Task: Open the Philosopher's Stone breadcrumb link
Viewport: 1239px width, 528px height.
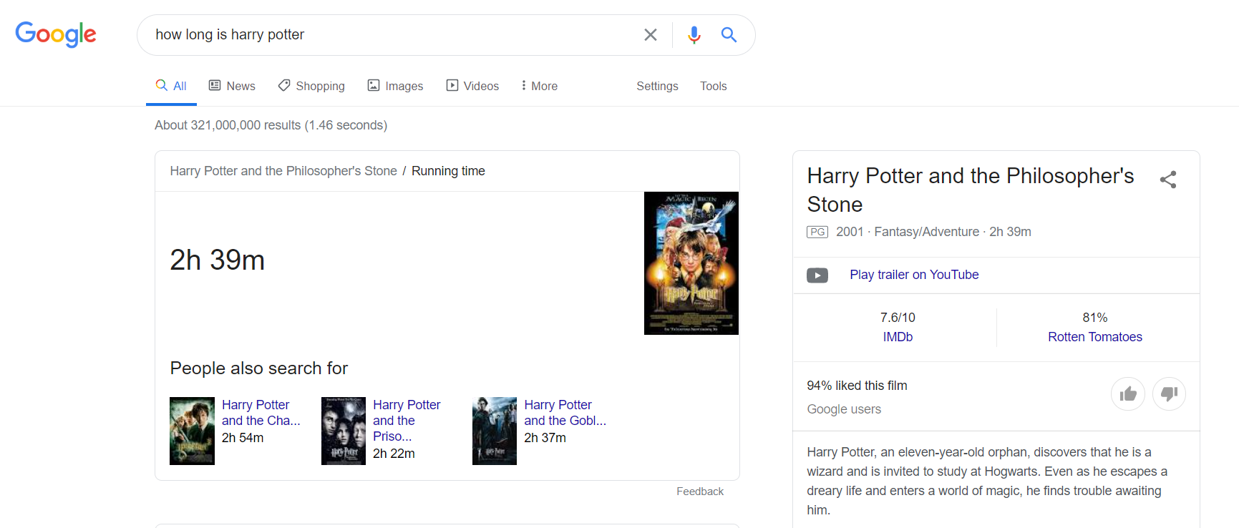Action: pyautogui.click(x=283, y=171)
